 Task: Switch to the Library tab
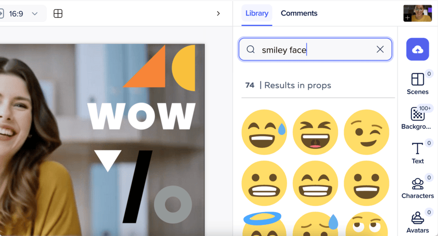click(x=256, y=13)
